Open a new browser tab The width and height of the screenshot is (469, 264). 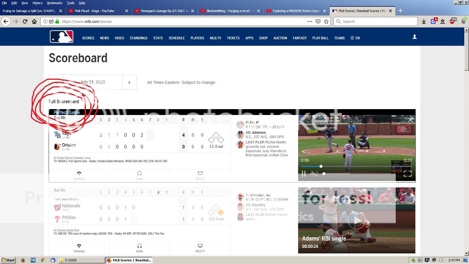tap(400, 11)
